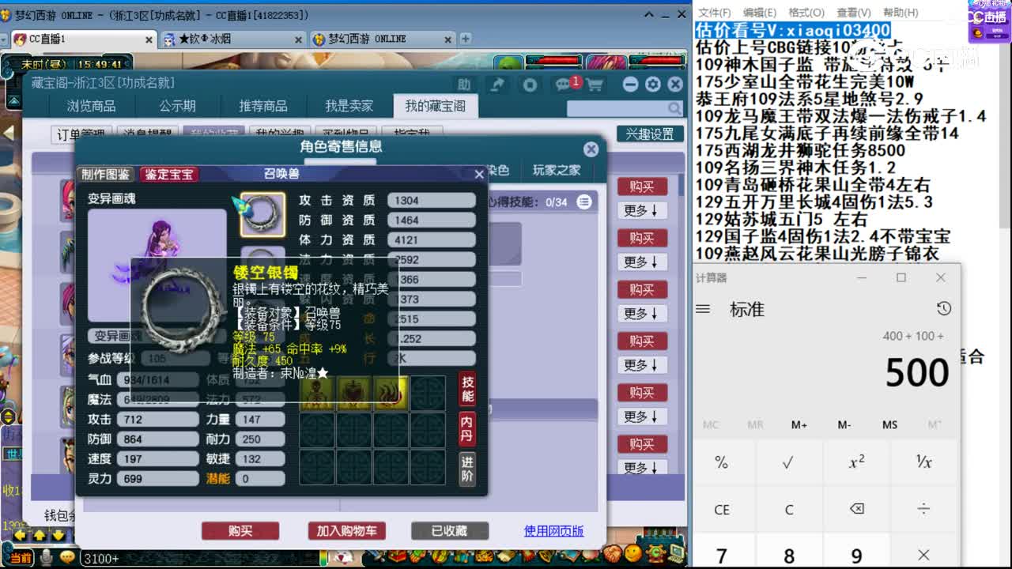1012x569 pixels.
Task: Switch to the 梦幻西游 ONLINE browser tab
Action: pyautogui.click(x=382, y=39)
